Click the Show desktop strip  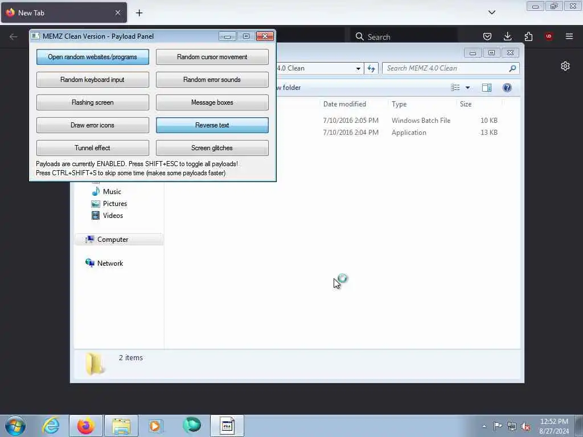(x=578, y=426)
